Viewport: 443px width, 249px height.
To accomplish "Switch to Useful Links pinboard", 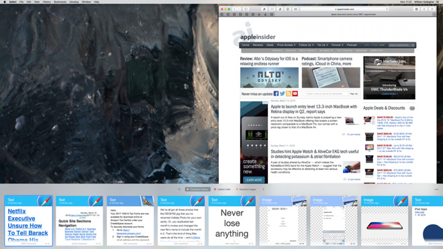I will [222, 189].
